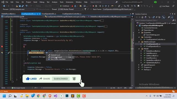
Task: Click the Show Next Statement arrow icon
Action: pos(100,6)
